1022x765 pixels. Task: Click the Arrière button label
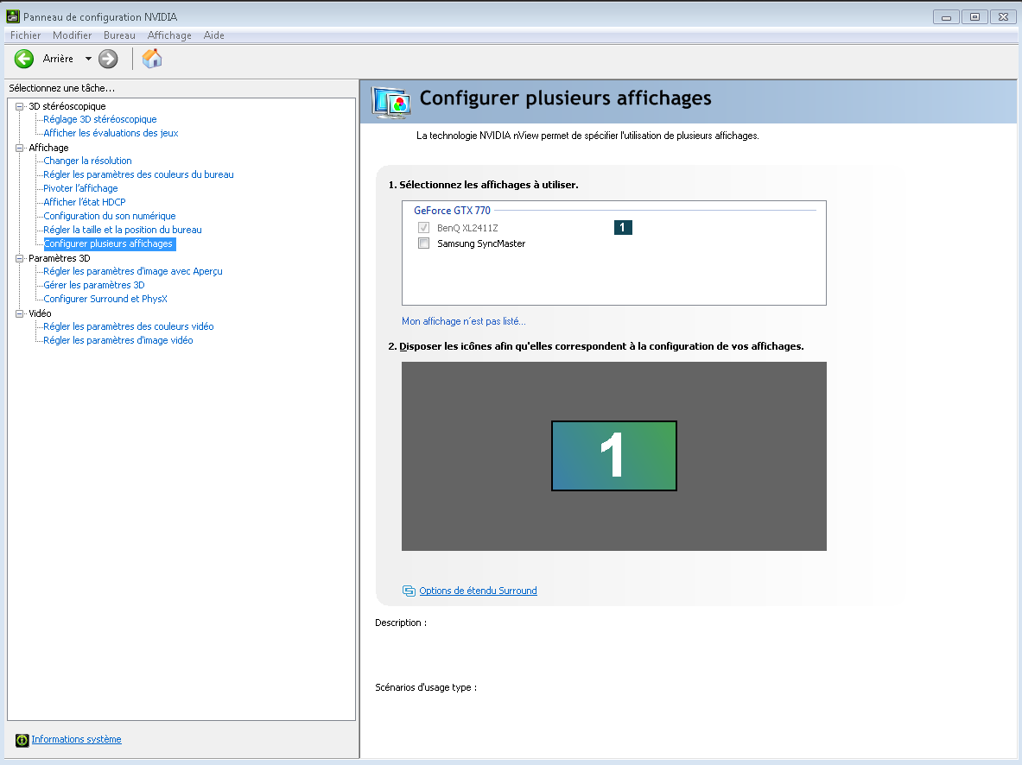tap(58, 59)
